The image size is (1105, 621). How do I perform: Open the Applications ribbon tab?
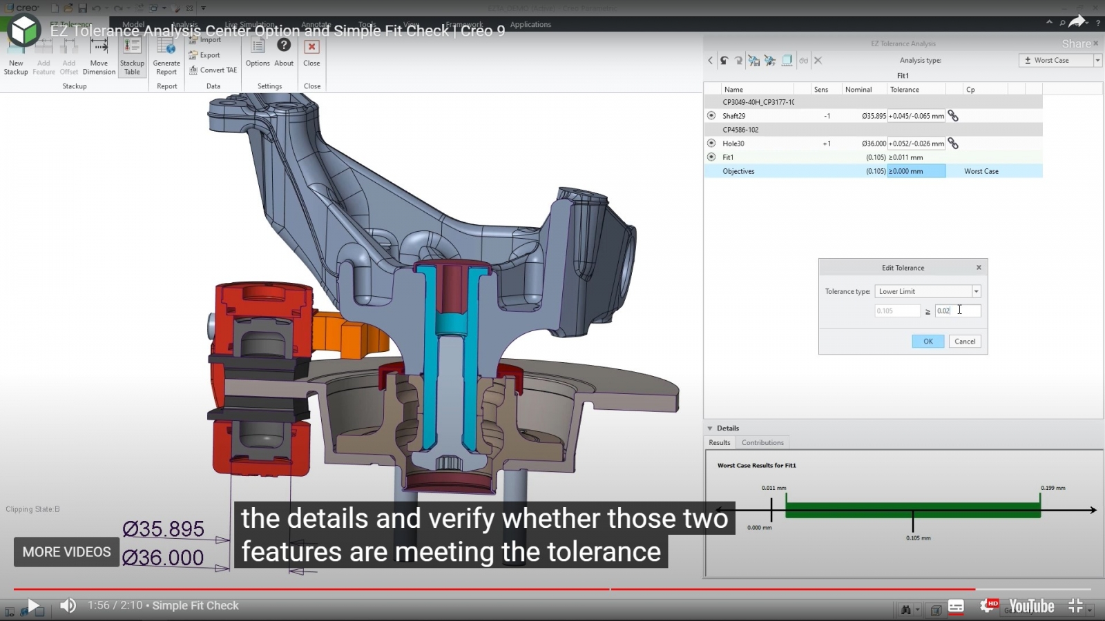[x=530, y=24]
